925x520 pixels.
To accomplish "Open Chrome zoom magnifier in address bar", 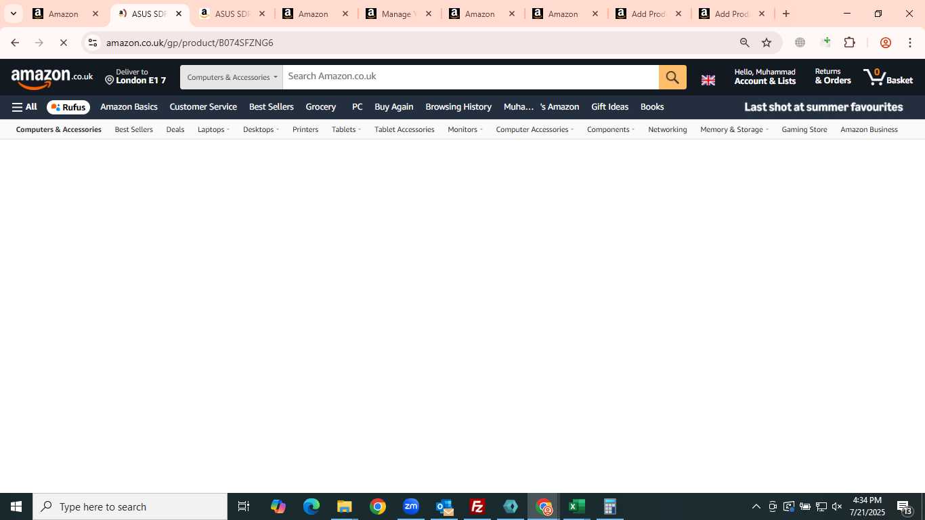I will coord(744,43).
